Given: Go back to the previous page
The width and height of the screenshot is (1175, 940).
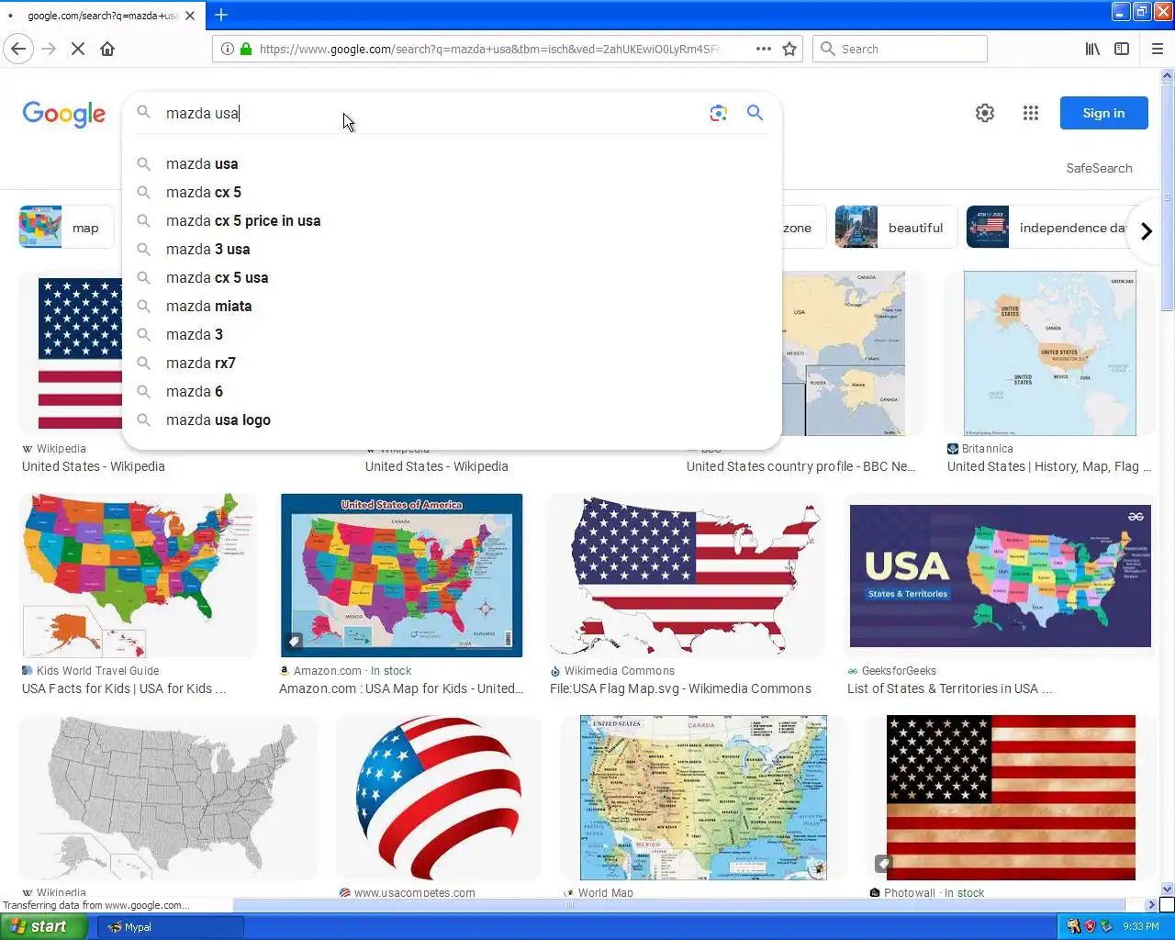Looking at the screenshot, I should 18,49.
